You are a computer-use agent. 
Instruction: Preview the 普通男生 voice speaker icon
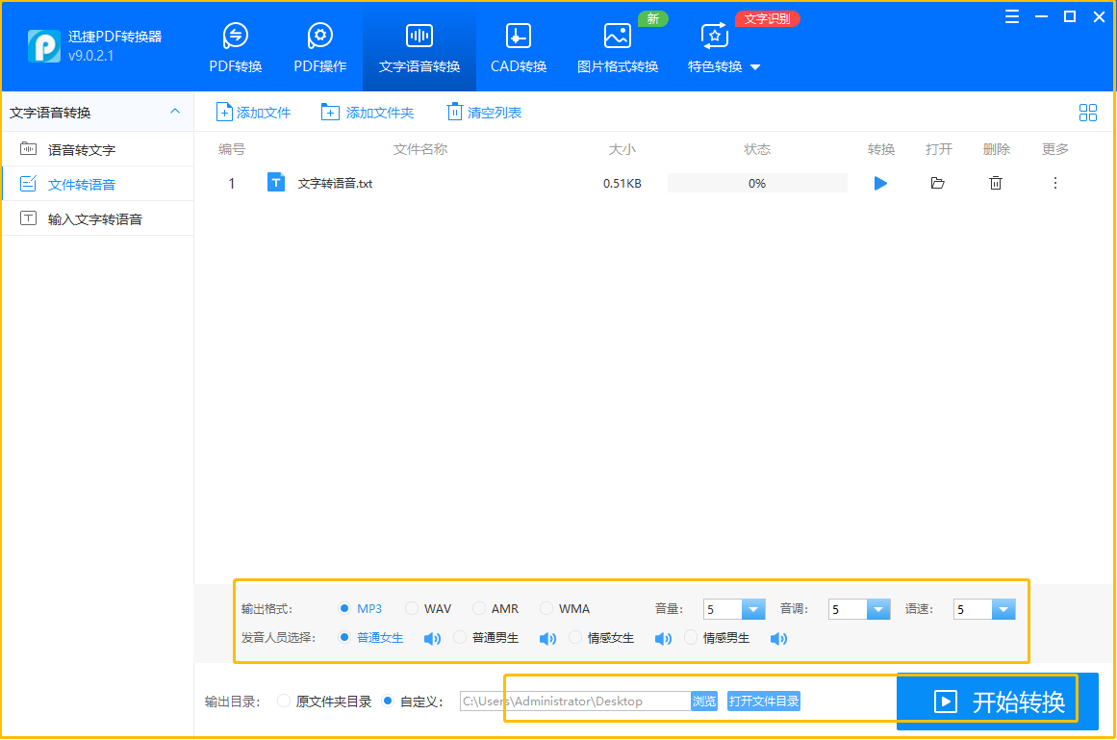547,639
